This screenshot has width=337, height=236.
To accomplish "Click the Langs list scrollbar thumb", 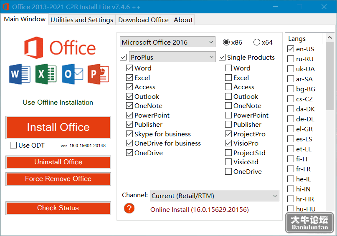I will pyautogui.click(x=329, y=76).
